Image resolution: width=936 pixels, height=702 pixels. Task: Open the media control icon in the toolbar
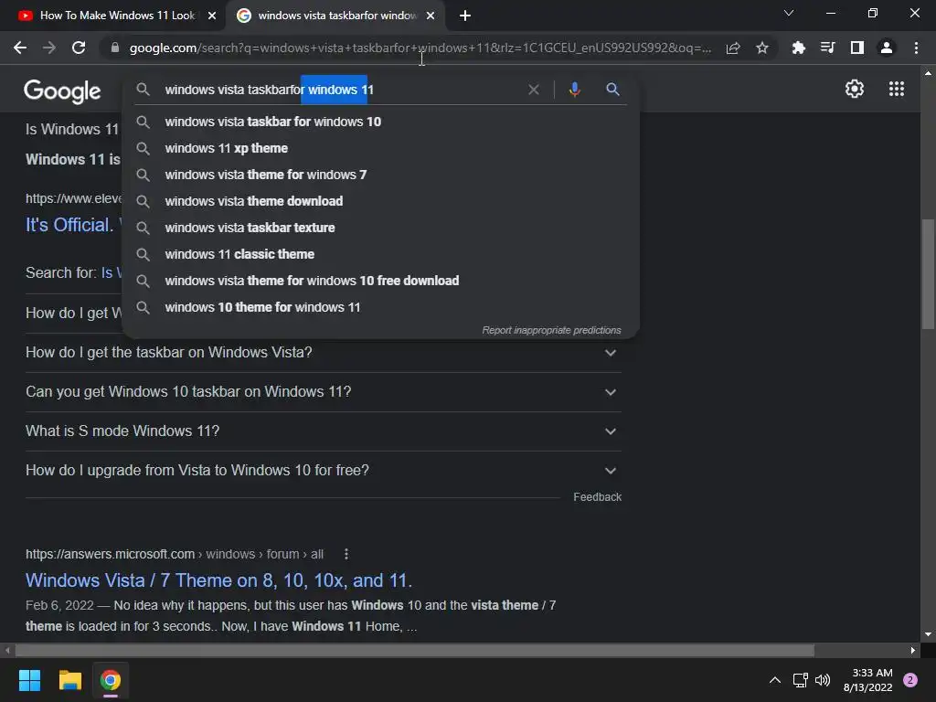pyautogui.click(x=827, y=48)
